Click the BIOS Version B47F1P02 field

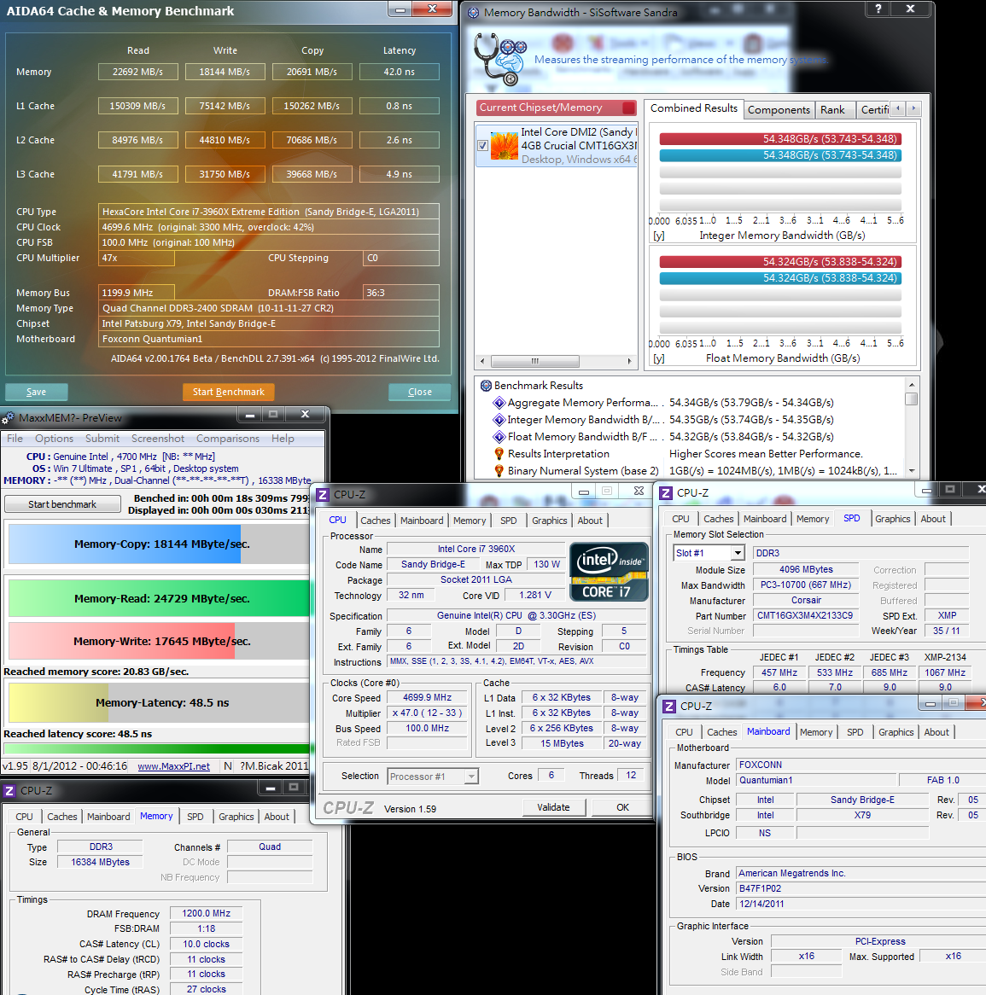pyautogui.click(x=861, y=888)
